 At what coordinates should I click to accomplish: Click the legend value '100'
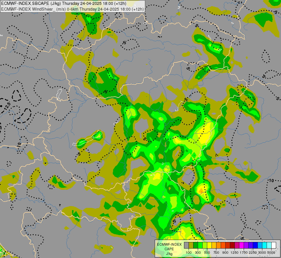pos(189,253)
